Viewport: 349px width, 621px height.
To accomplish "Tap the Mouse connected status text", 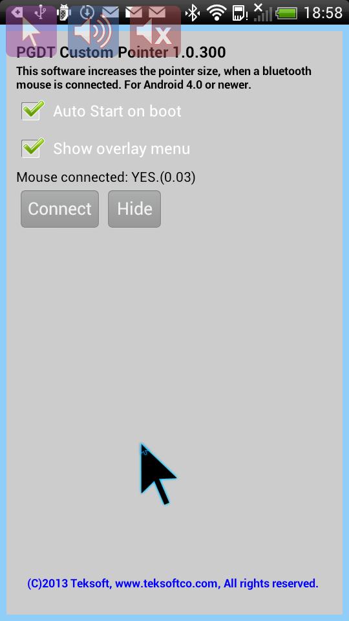I will pos(106,177).
